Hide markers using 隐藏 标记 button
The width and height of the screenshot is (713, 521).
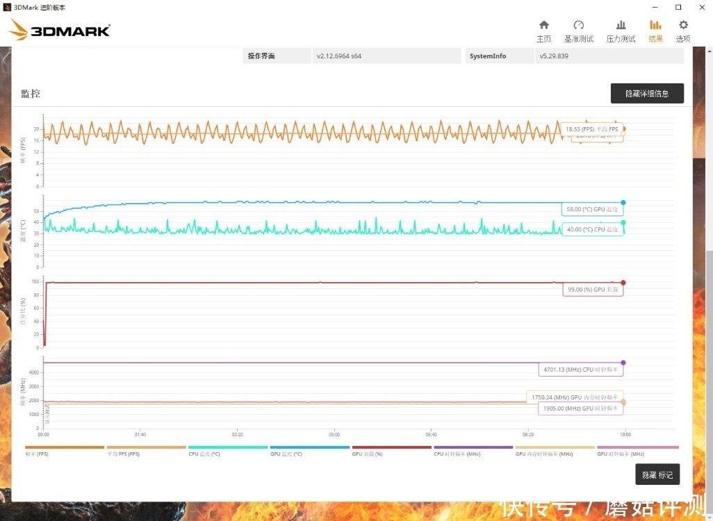tap(657, 474)
